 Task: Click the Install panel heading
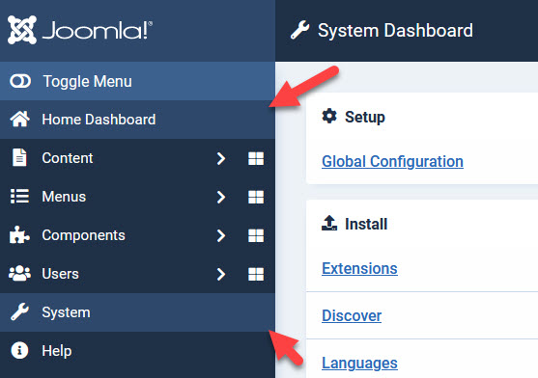click(x=366, y=225)
